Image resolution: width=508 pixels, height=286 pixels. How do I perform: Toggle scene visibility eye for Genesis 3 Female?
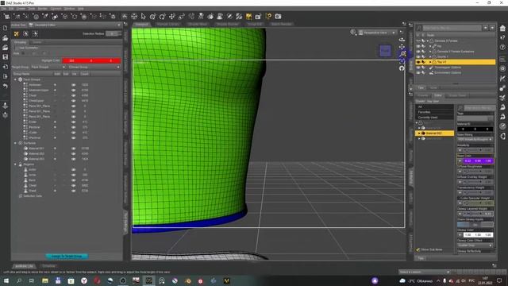click(418, 41)
